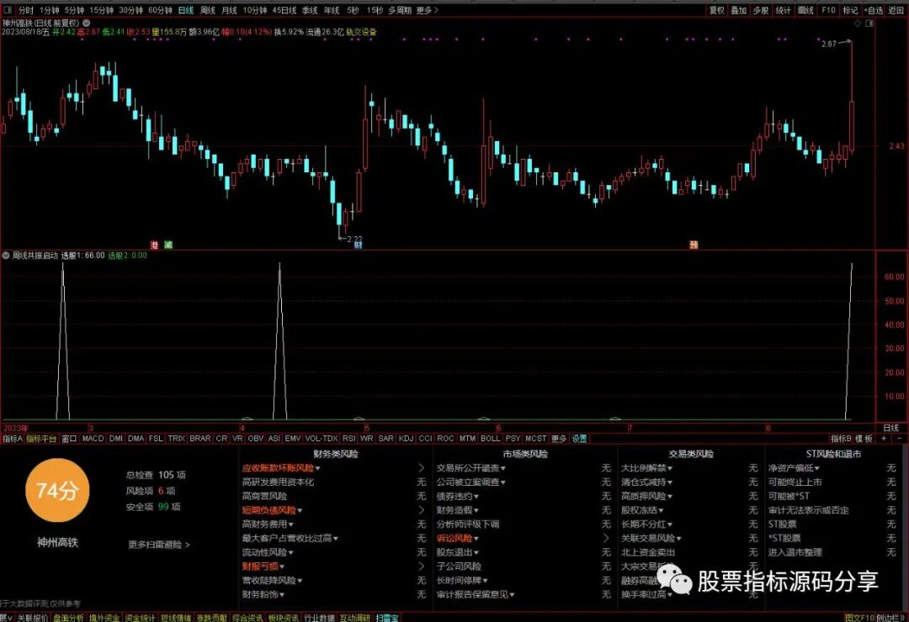Click the 港 marker under the candlesticks

coord(154,245)
